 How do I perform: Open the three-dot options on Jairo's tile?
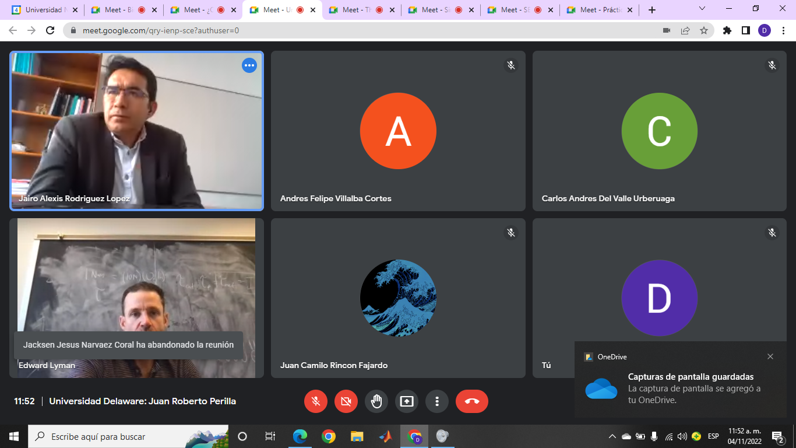249,65
